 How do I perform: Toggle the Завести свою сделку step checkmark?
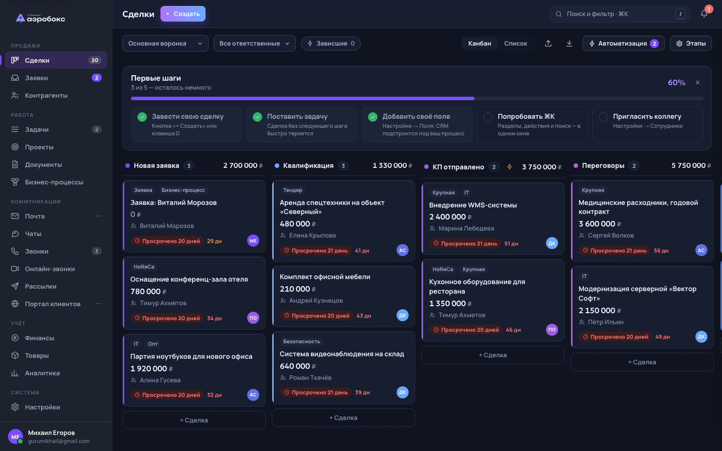(142, 117)
